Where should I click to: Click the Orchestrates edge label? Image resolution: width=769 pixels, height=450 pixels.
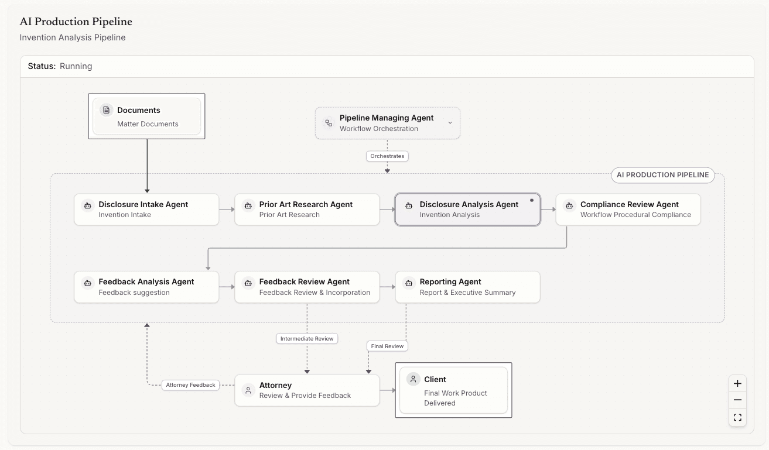pos(387,156)
